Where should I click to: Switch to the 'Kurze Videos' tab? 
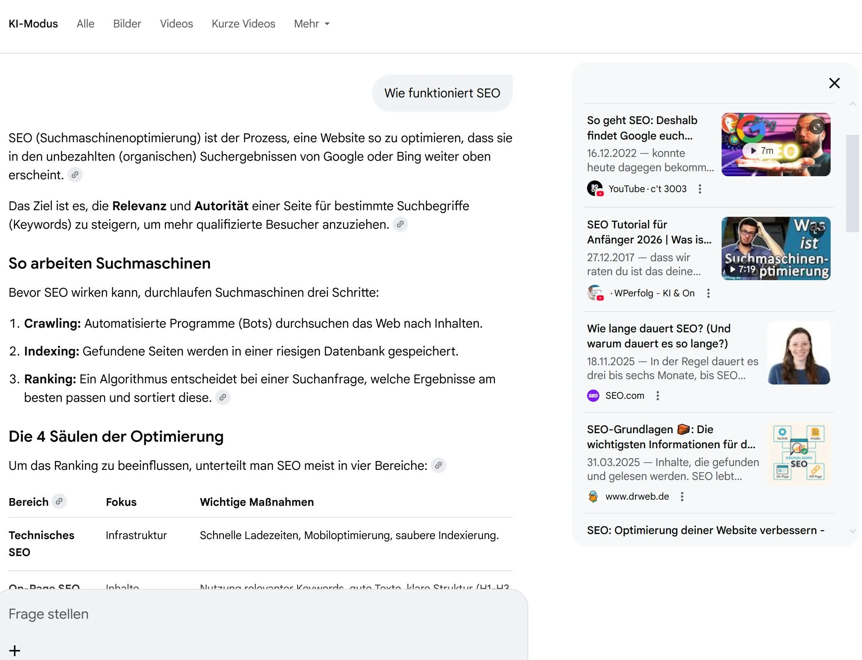(x=243, y=24)
